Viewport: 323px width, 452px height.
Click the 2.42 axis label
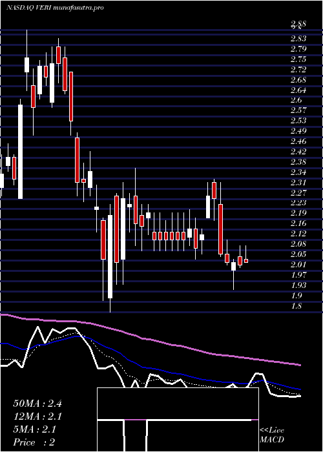tap(298, 151)
